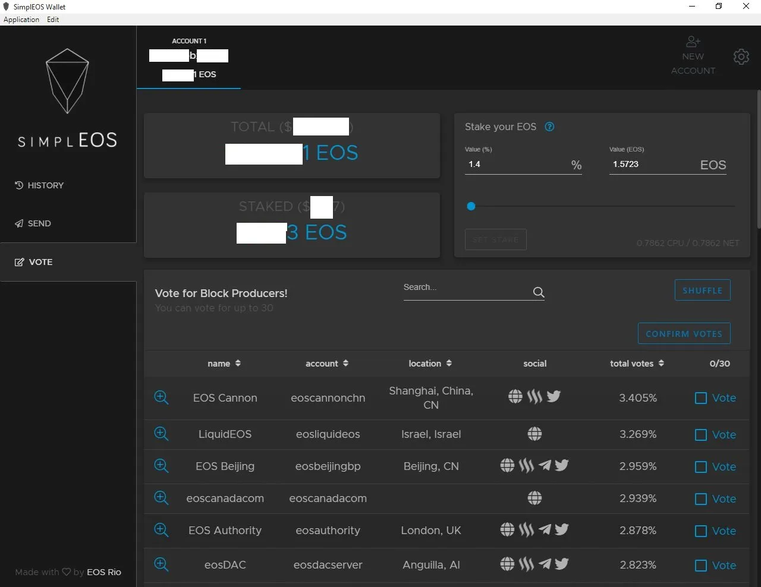Open details magnifier for eosDAC
The image size is (761, 587).
(161, 564)
